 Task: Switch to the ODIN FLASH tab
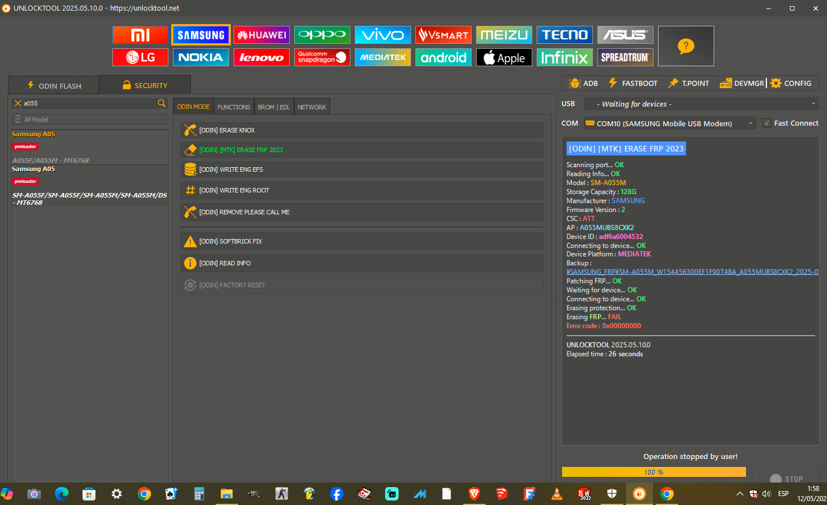pyautogui.click(x=54, y=85)
